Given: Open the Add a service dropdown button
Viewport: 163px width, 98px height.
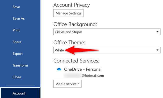Looking at the screenshot, I should point(67,84).
